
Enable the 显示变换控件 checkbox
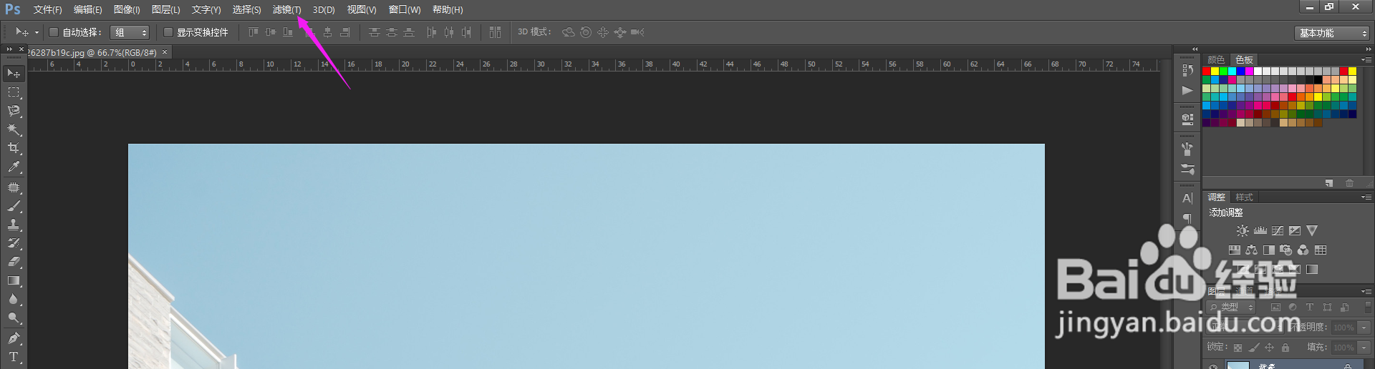[168, 32]
